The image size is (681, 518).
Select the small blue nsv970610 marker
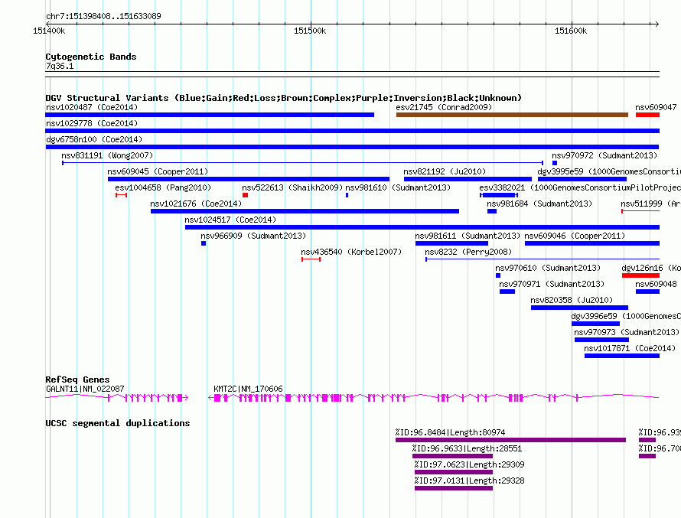(x=497, y=275)
